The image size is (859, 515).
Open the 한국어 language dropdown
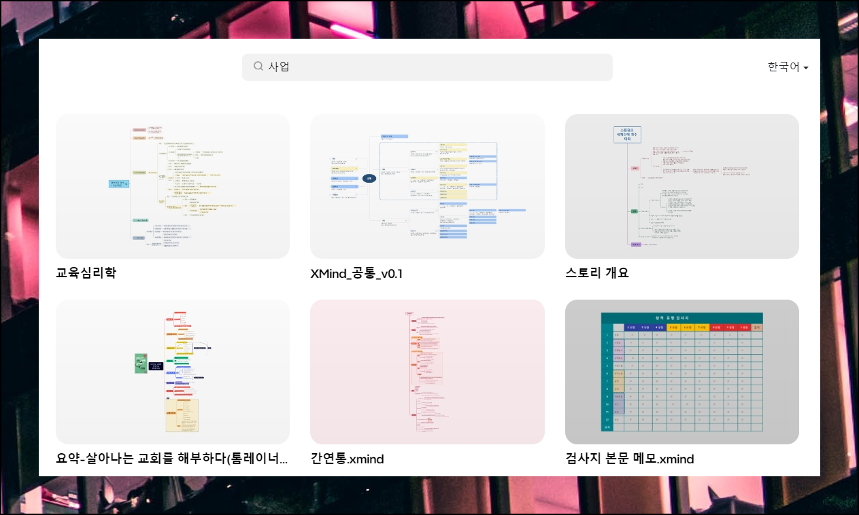coord(788,67)
